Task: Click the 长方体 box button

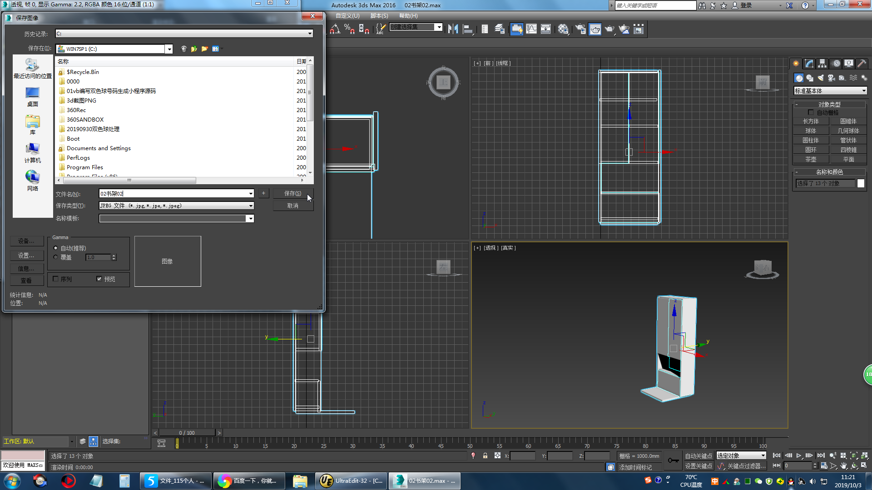Action: (811, 121)
